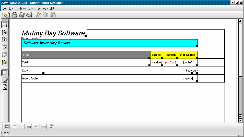
Task: Add Detail Footer section icon in bottom toolbar
Action: [x=37, y=127]
